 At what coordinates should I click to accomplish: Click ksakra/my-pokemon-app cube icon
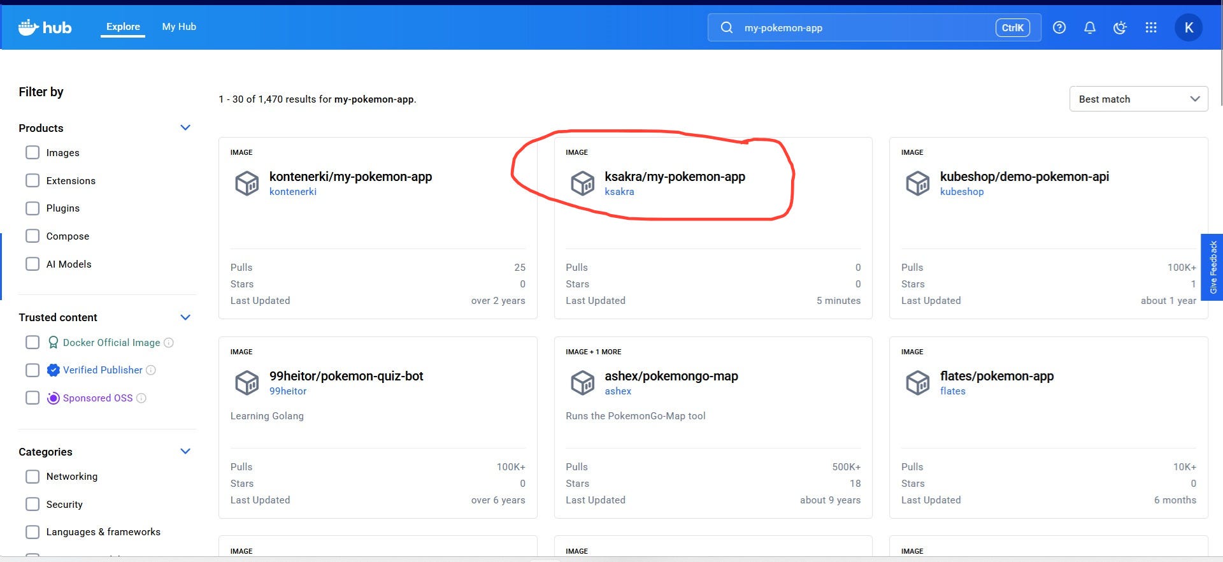pos(582,183)
